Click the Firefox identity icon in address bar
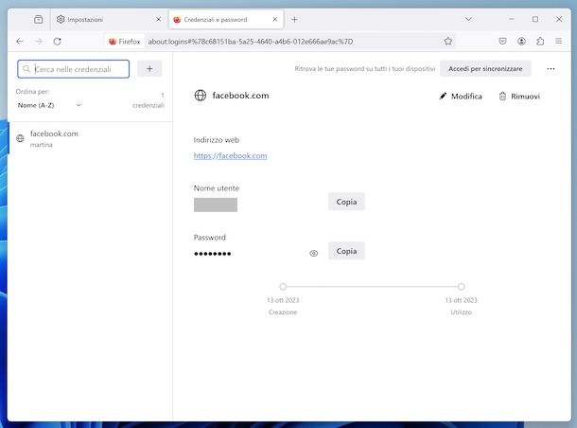Viewport: 577px width, 428px height. 125,42
